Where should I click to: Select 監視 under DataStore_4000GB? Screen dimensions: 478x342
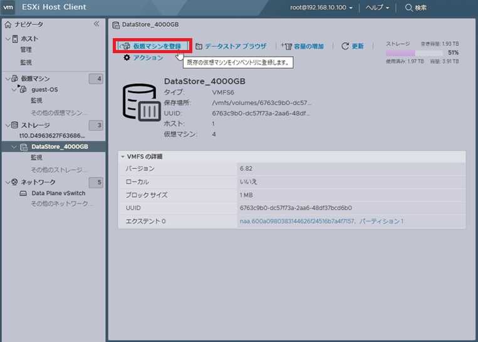[x=36, y=158]
